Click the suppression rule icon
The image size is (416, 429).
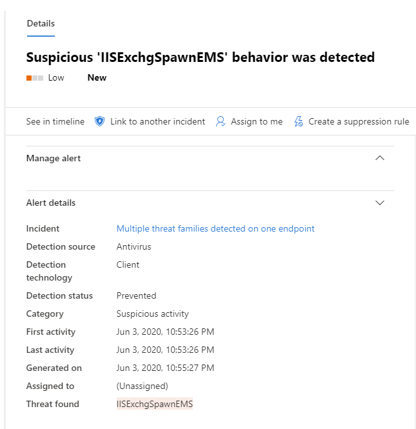click(x=298, y=121)
